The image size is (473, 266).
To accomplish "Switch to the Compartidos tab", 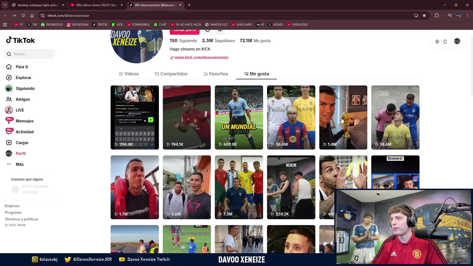I will [171, 74].
